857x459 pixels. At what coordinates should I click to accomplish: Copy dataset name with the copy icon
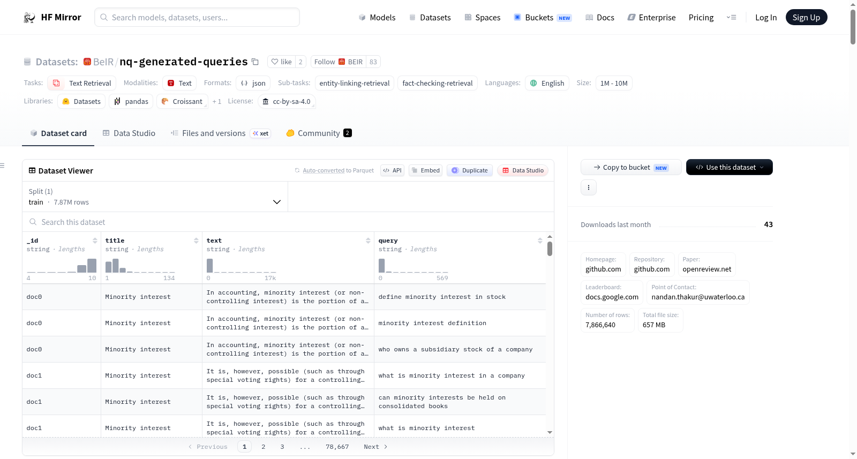(255, 62)
